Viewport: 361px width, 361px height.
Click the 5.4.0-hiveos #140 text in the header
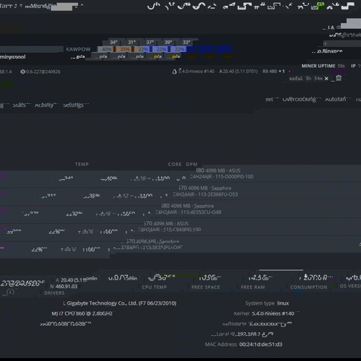pyautogui.click(x=196, y=71)
